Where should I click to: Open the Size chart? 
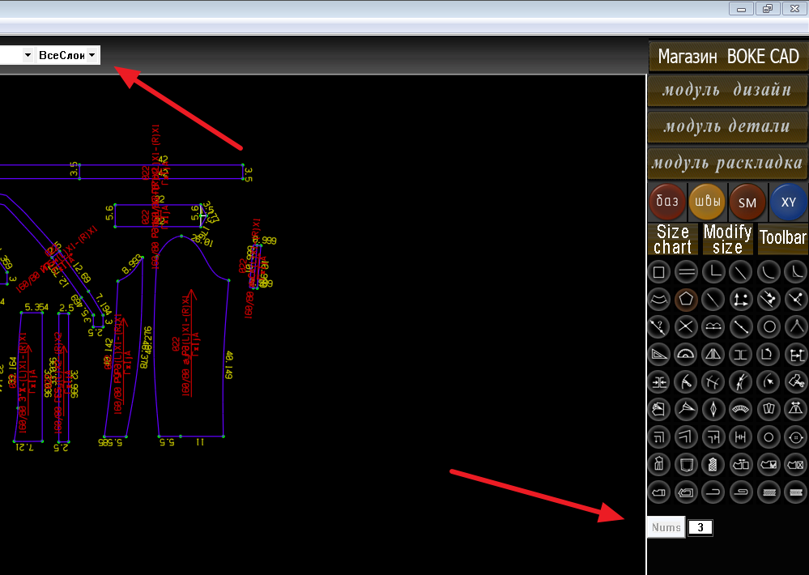(x=673, y=239)
